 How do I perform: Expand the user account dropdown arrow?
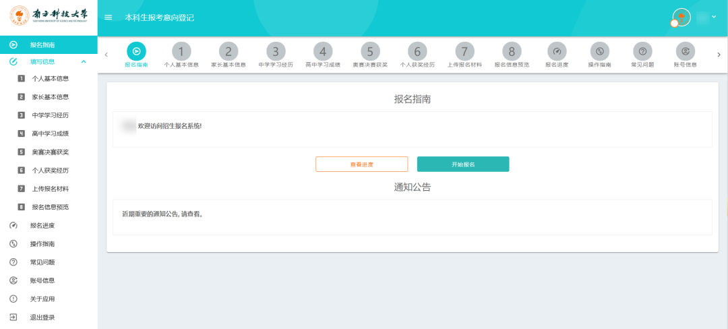(x=714, y=17)
